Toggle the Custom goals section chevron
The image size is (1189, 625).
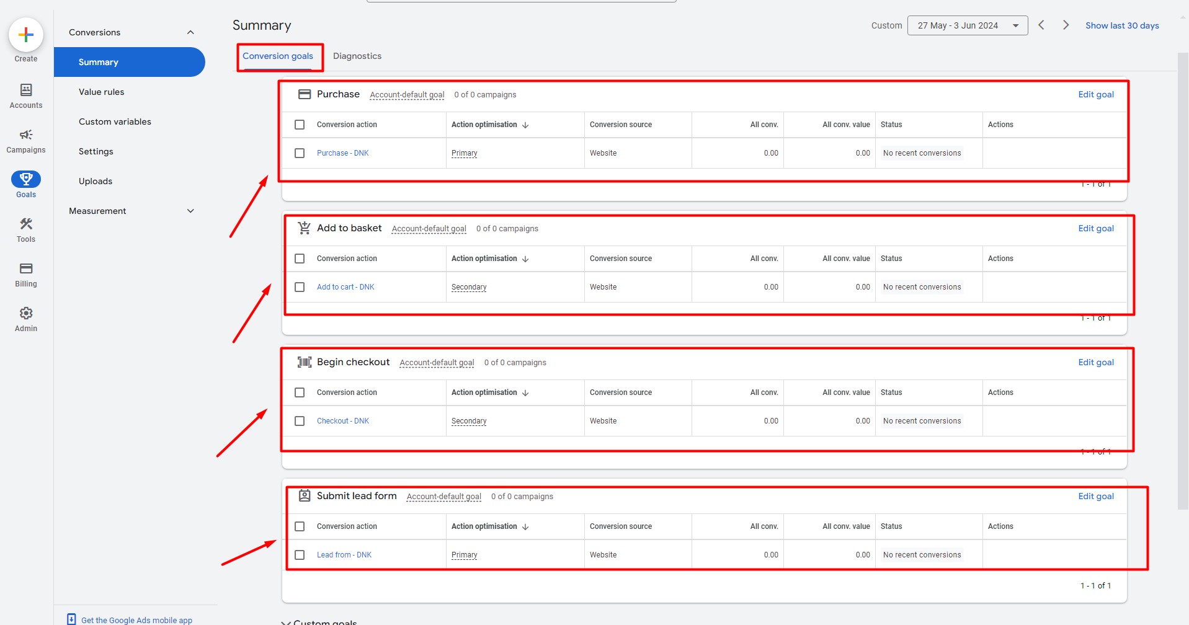[x=286, y=622]
